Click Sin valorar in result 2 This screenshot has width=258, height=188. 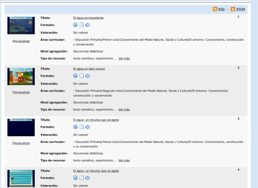pyautogui.click(x=81, y=83)
